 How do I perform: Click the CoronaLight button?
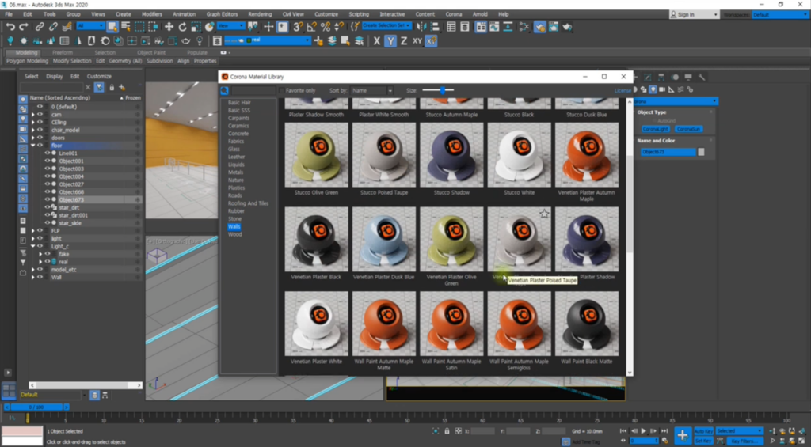pos(655,129)
